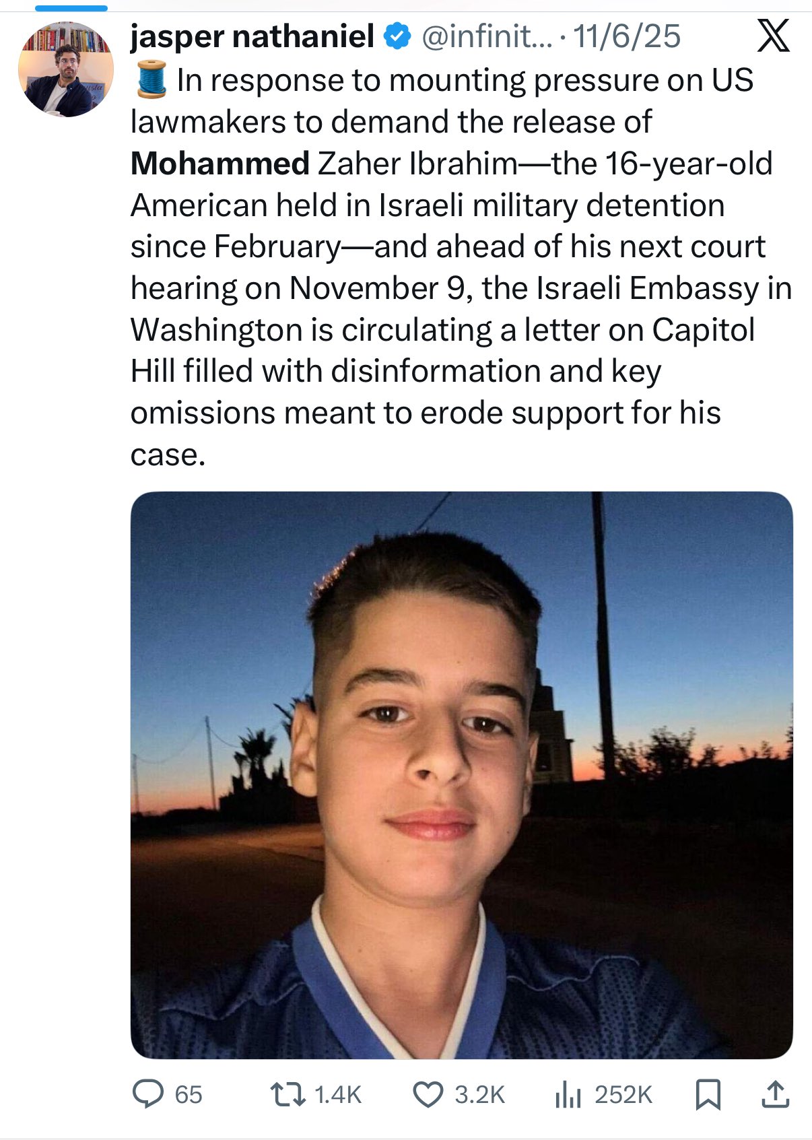Repost using the retweet arrows icon

287,1095
